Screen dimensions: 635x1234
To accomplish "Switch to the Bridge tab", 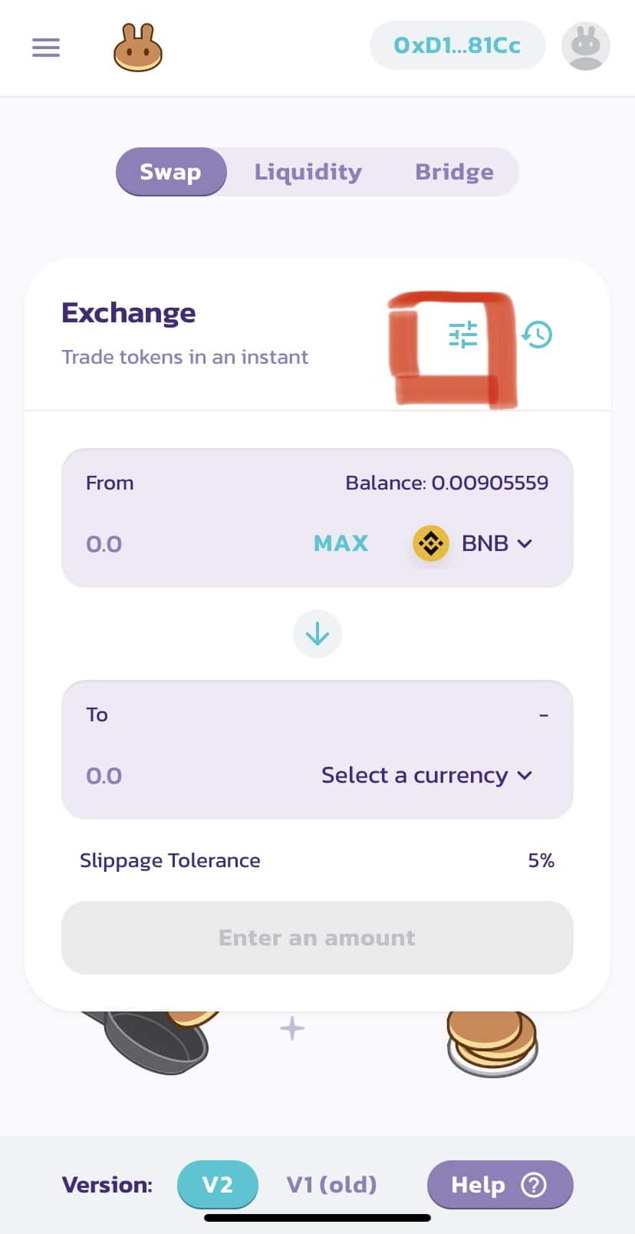I will pos(455,172).
